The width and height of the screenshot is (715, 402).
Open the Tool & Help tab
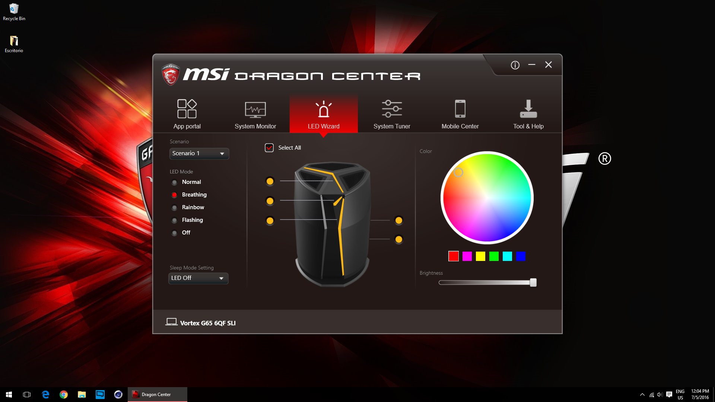pyautogui.click(x=528, y=114)
